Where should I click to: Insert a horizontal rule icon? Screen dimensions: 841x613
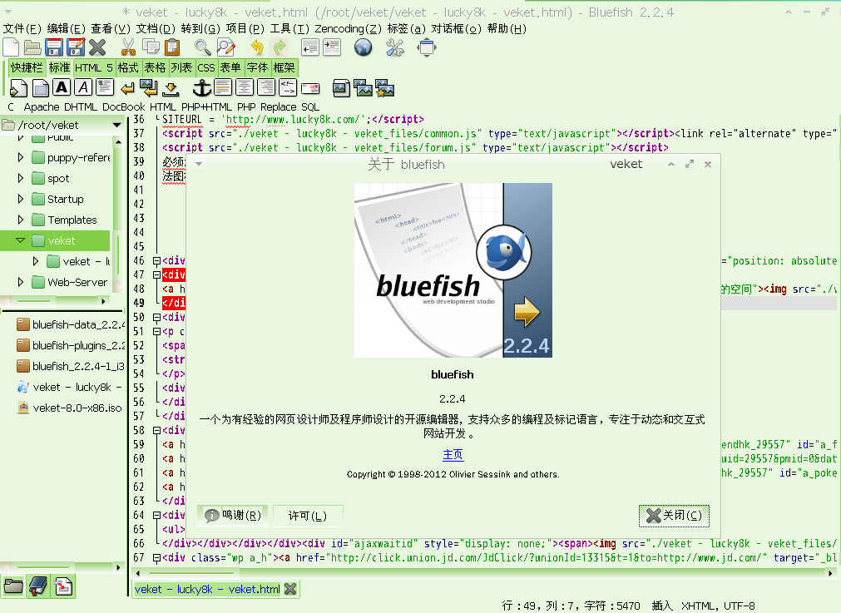223,87
